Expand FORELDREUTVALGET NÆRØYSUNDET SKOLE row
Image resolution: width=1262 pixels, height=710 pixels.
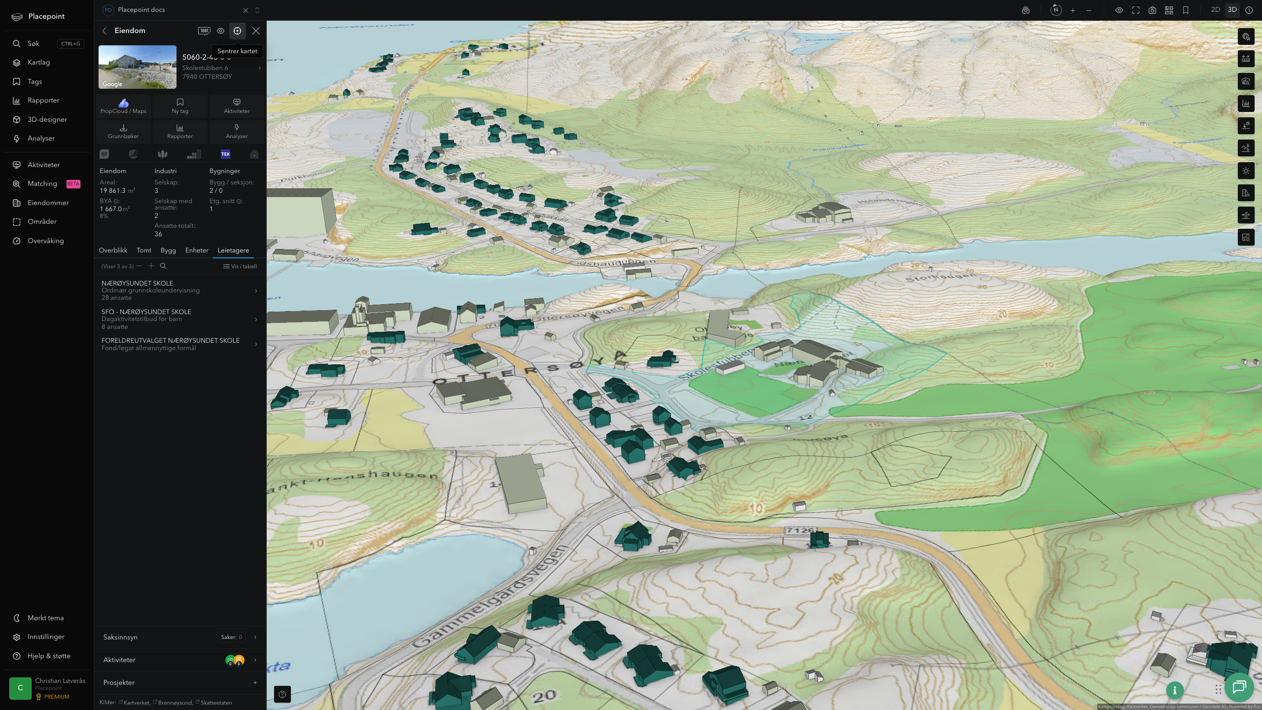click(x=179, y=344)
